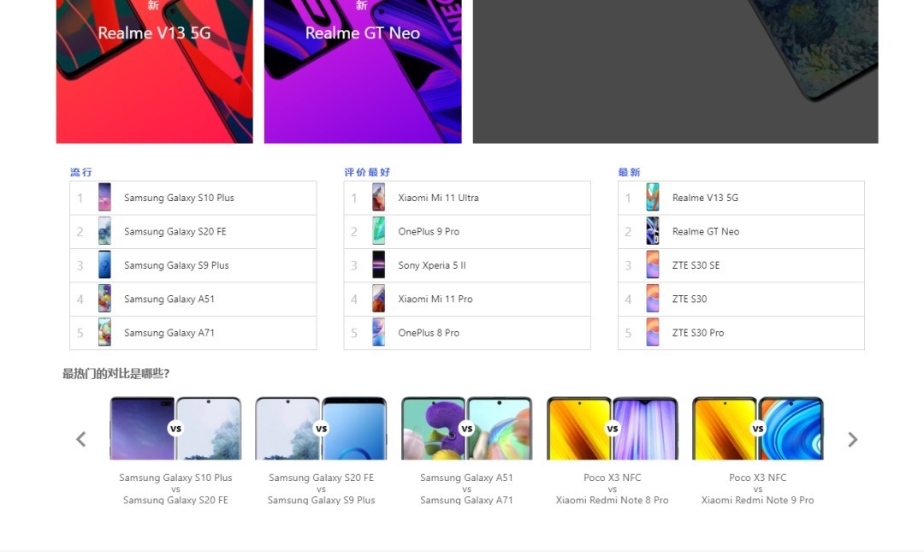Click the 最新 section heading
924x552 pixels.
630,172
